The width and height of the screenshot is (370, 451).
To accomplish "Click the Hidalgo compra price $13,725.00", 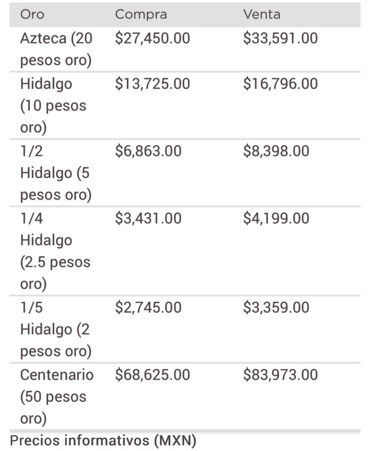I will point(152,84).
